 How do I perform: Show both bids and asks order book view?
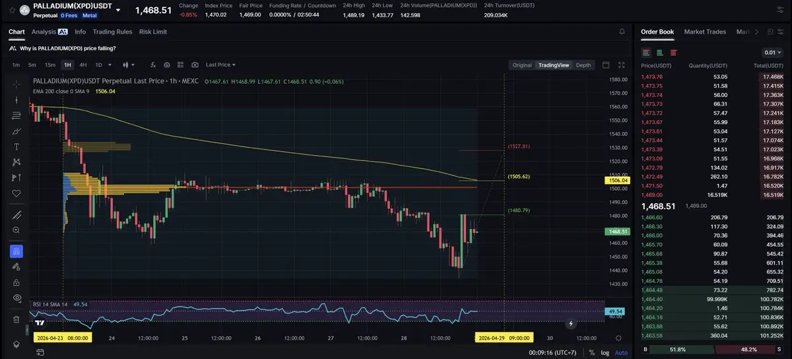tap(646, 52)
